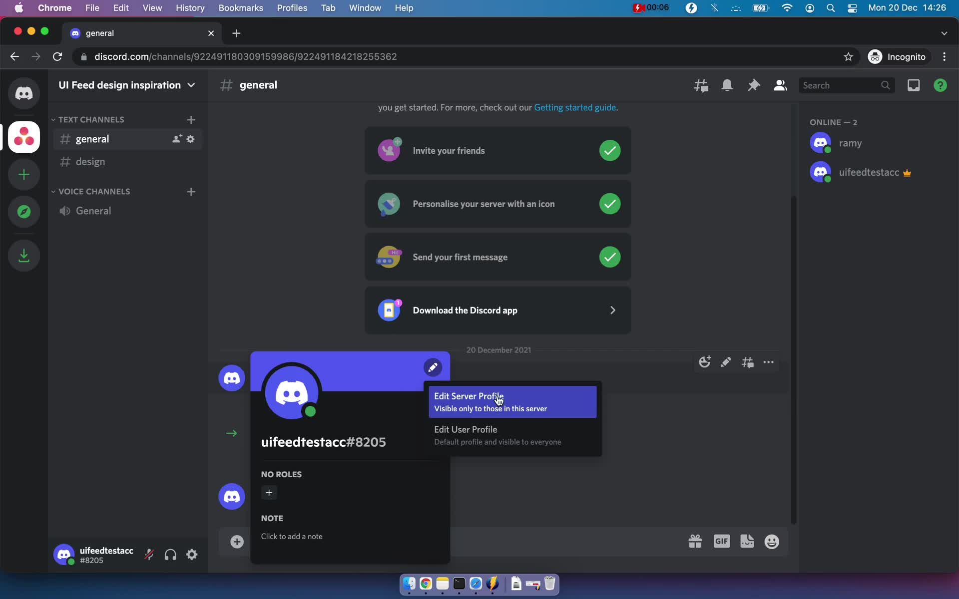Viewport: 959px width, 599px height.
Task: Open Finder from the dock
Action: tap(409, 584)
